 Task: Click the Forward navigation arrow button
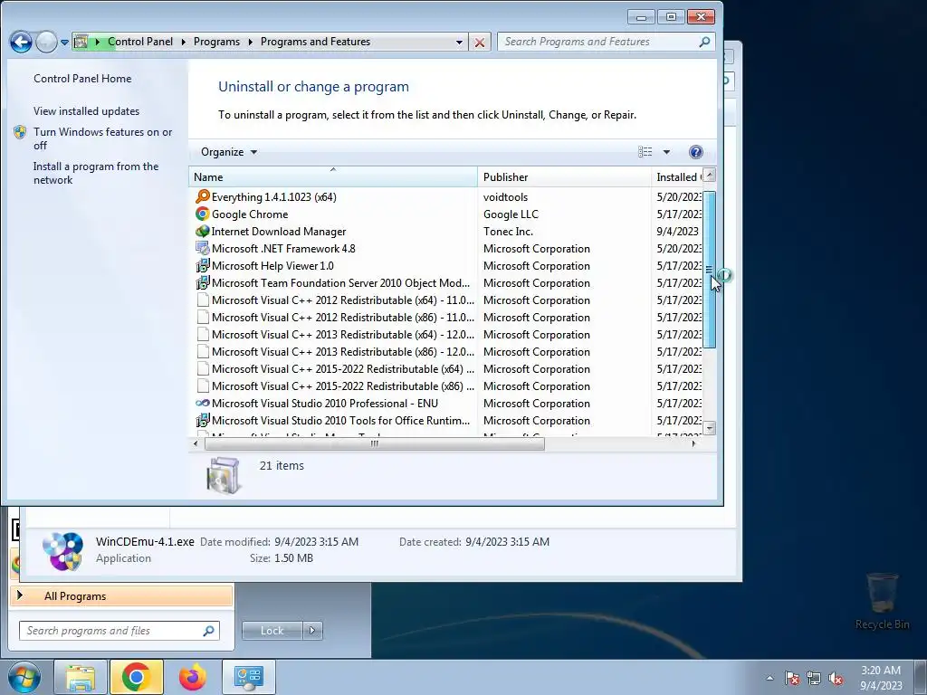[x=46, y=42]
